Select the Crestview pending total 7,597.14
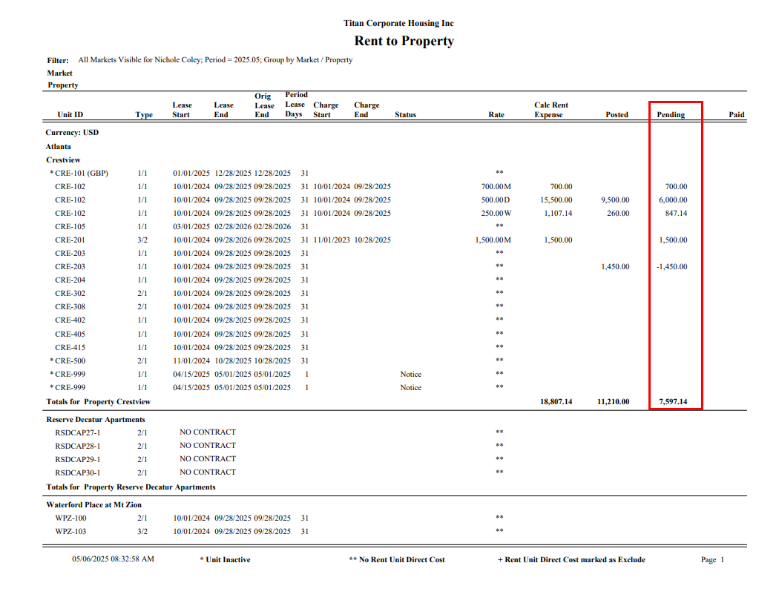 (673, 402)
